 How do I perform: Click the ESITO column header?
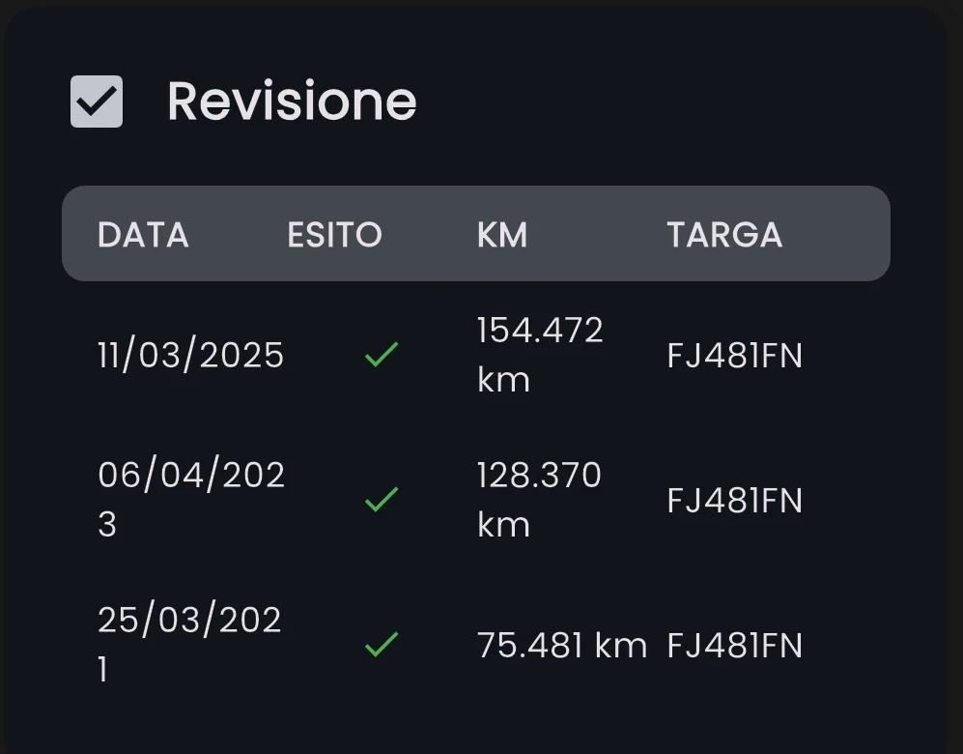click(334, 235)
